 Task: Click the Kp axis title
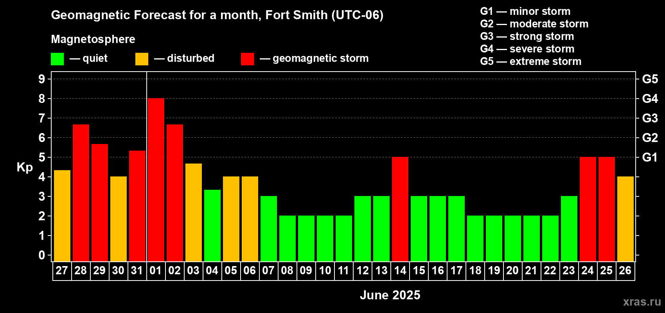[25, 167]
